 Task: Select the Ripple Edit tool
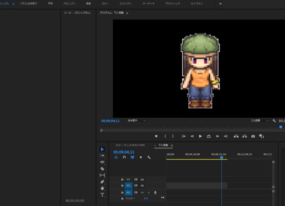(x=102, y=162)
